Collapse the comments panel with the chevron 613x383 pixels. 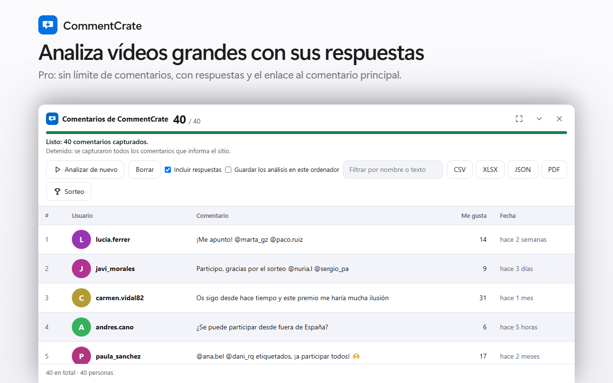[539, 119]
